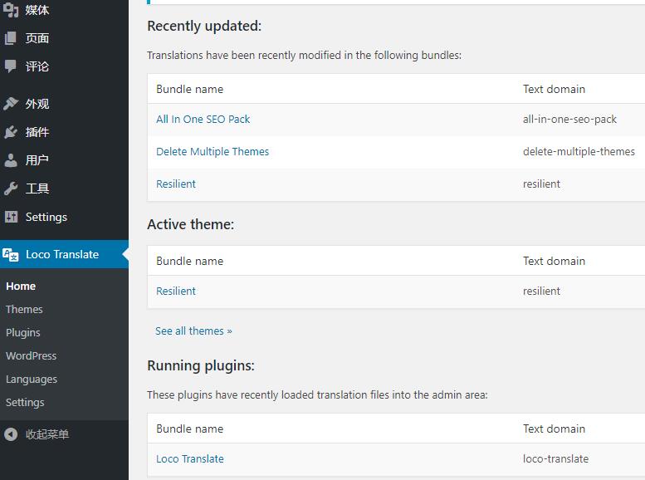Open the All In One SEO Pack bundle
This screenshot has height=480, width=645.
(x=203, y=119)
